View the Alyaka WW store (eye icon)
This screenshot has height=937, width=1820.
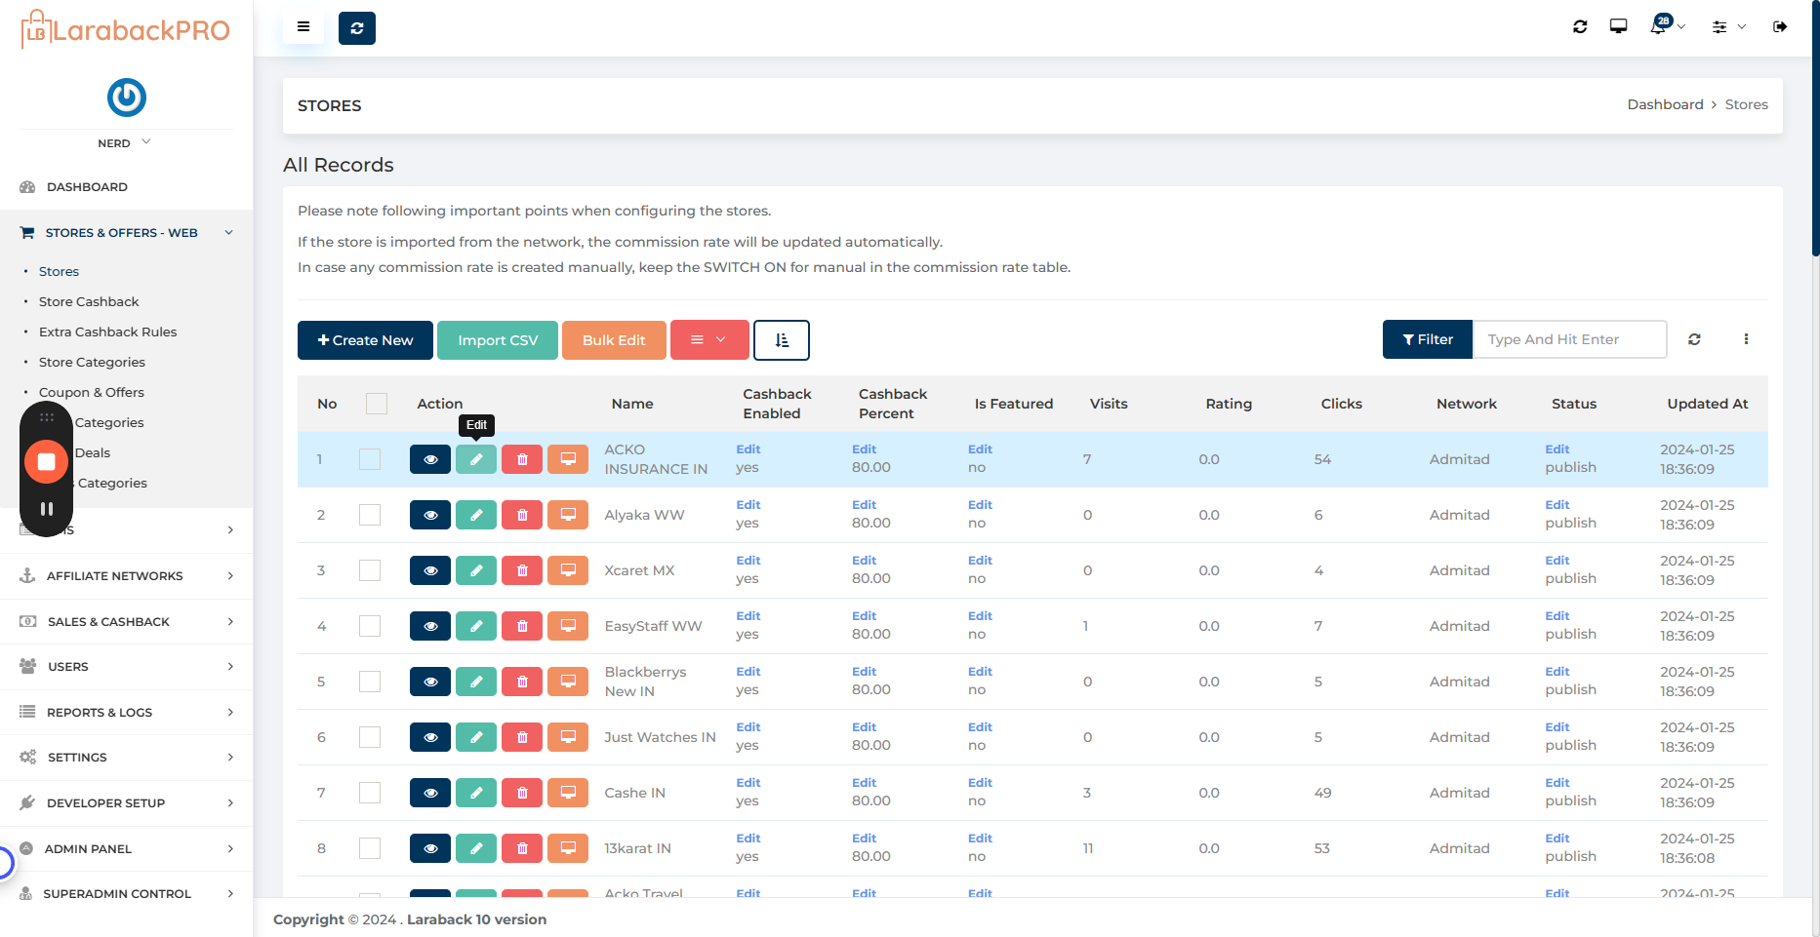point(430,515)
